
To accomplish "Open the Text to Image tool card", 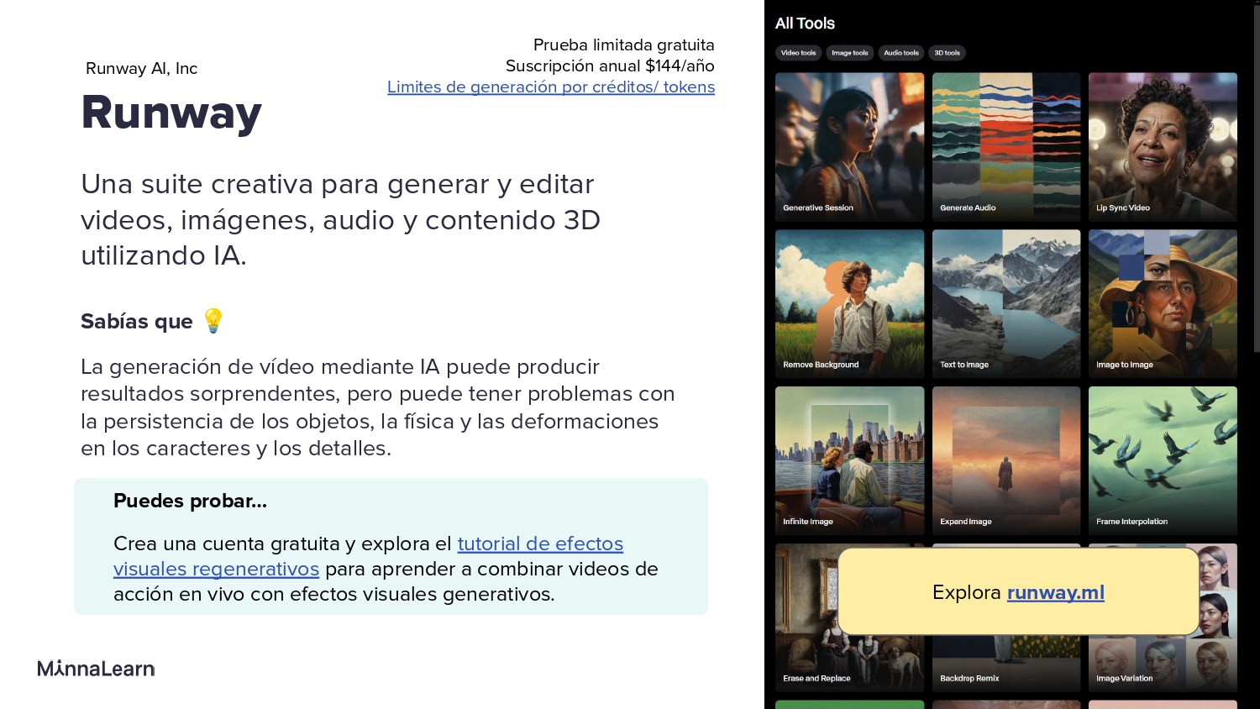I will coord(1006,304).
